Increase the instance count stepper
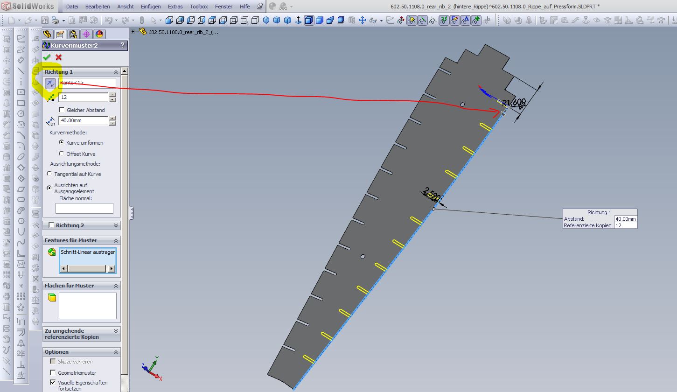 (112, 95)
